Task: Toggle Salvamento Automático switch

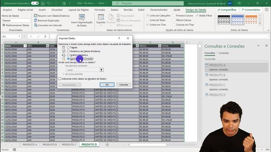Action: tap(35, 3)
